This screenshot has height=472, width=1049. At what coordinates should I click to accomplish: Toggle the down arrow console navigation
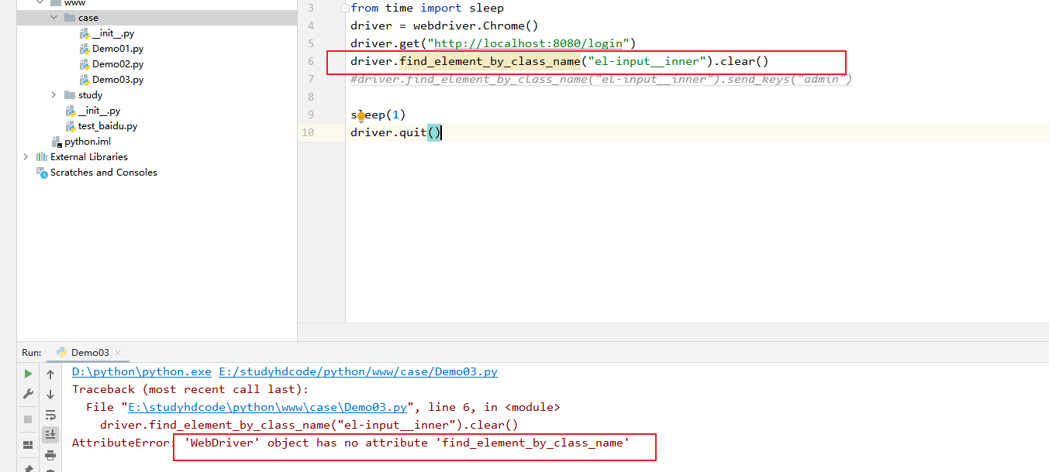(50, 395)
